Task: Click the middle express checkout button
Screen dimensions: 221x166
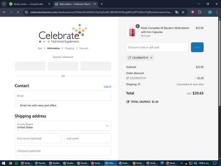Action: [x=63, y=66]
